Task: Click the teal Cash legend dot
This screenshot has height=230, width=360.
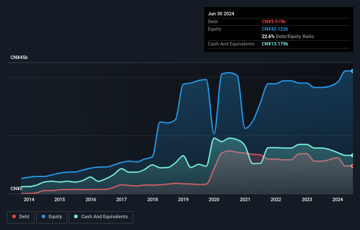Action: coord(76,216)
